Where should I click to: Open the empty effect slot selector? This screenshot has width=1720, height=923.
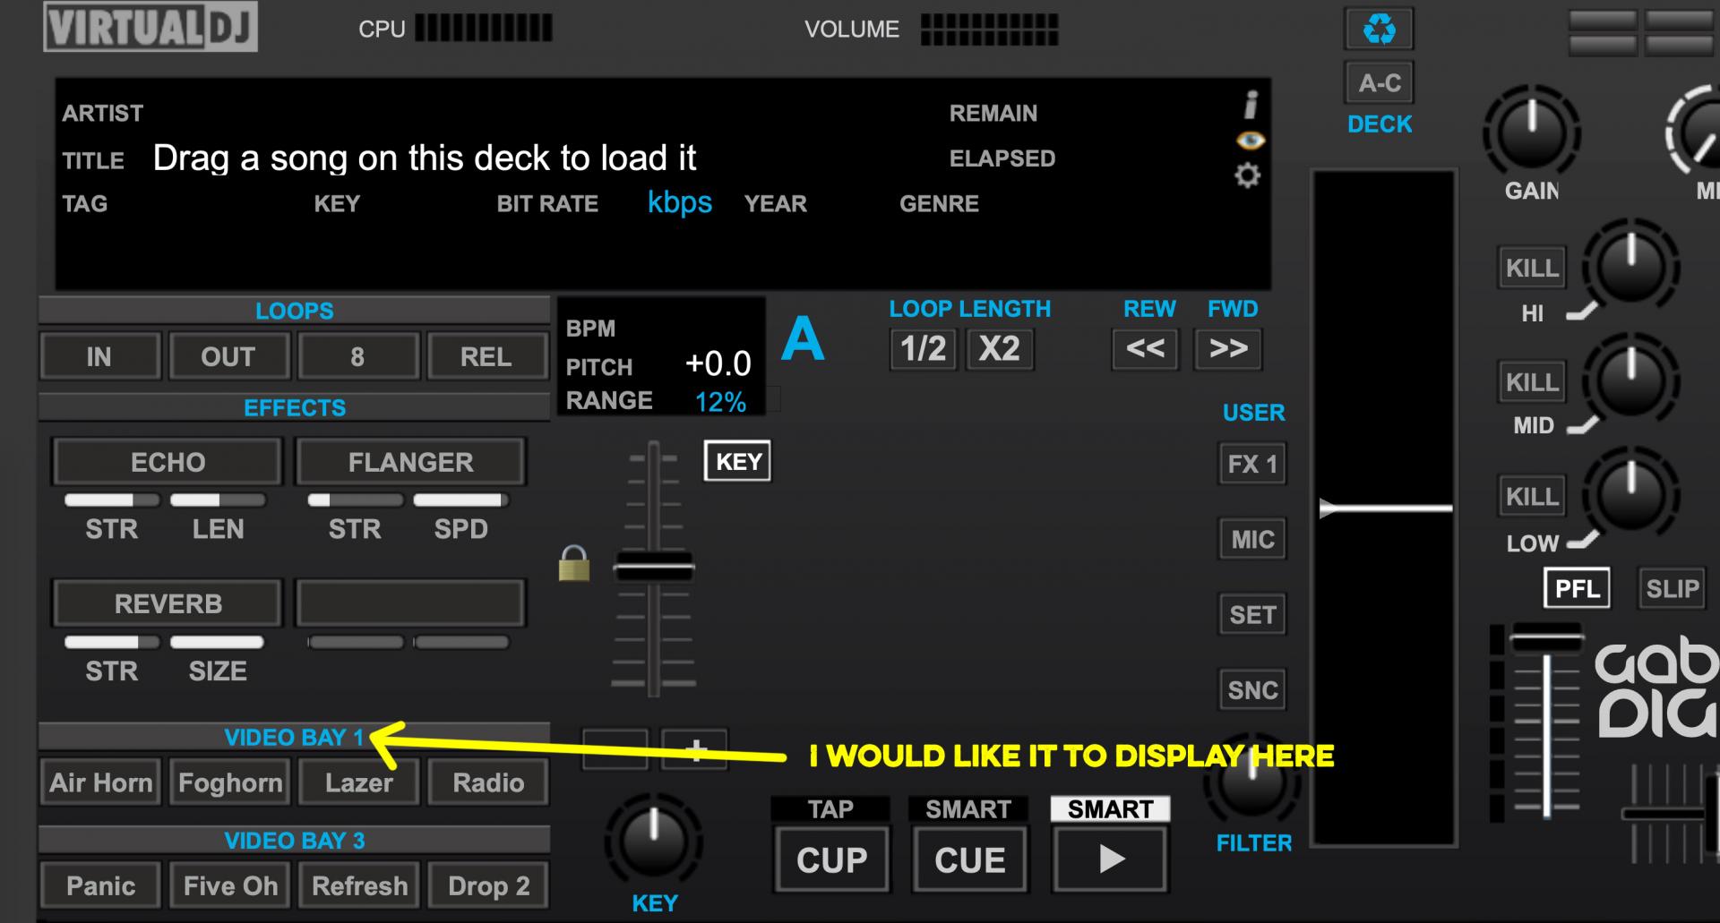pyautogui.click(x=410, y=603)
